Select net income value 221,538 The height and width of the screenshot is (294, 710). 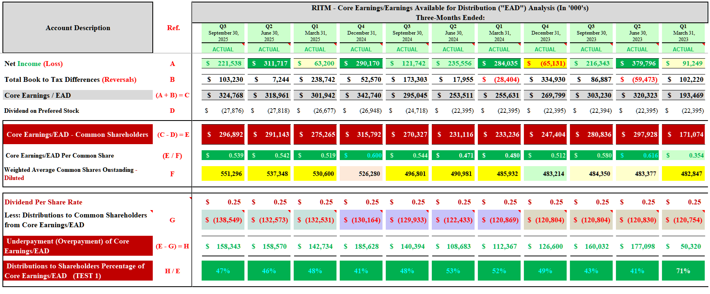click(x=223, y=64)
